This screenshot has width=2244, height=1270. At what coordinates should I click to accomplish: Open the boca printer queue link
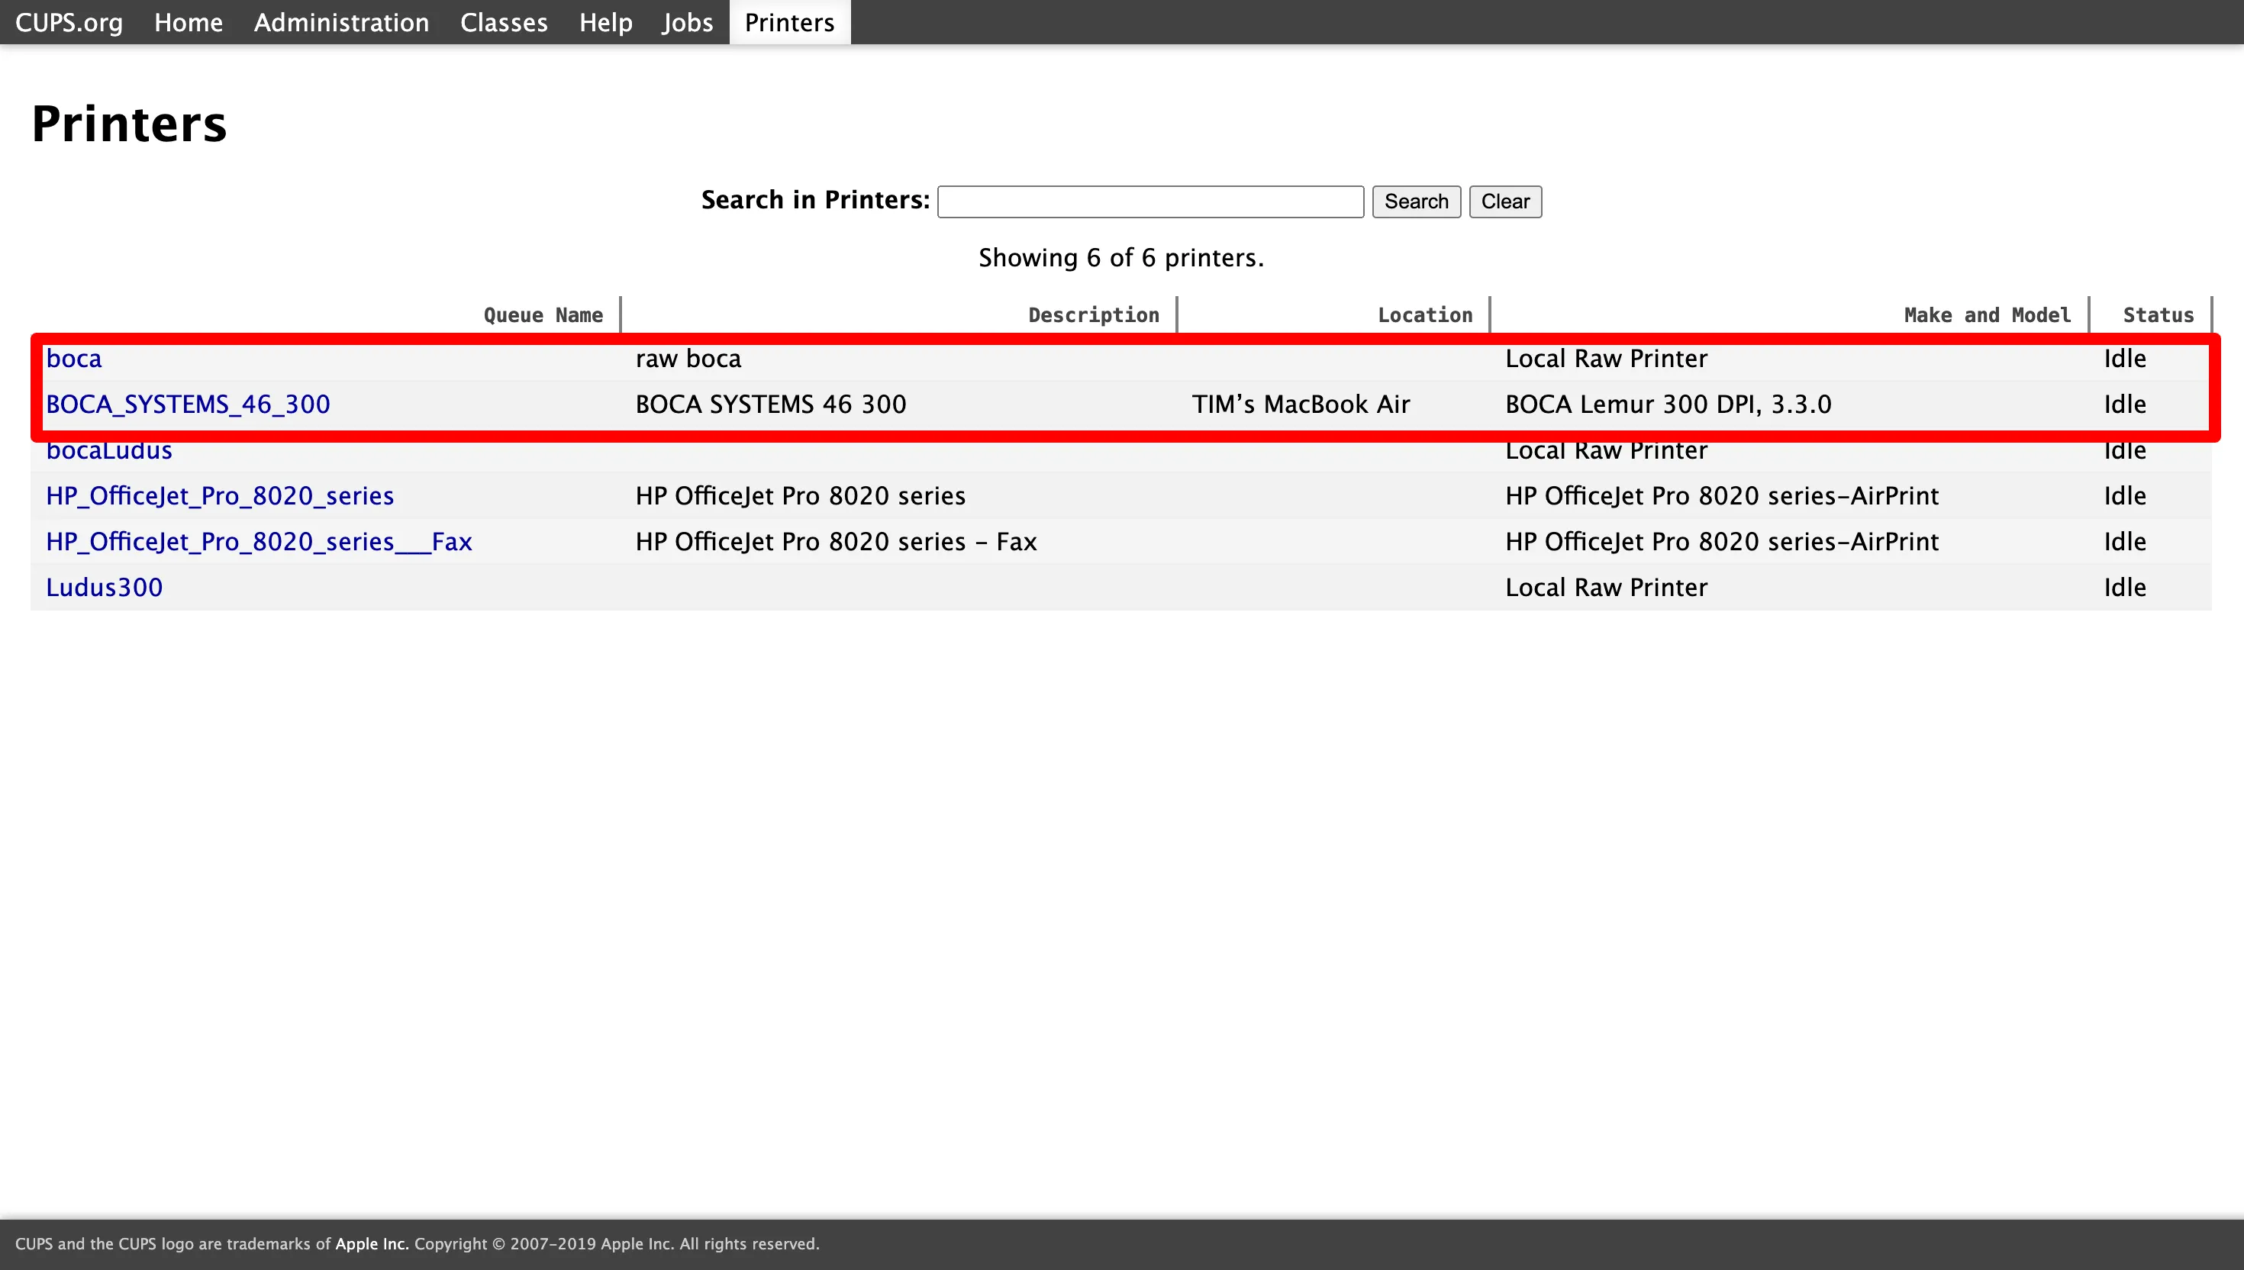pos(74,359)
